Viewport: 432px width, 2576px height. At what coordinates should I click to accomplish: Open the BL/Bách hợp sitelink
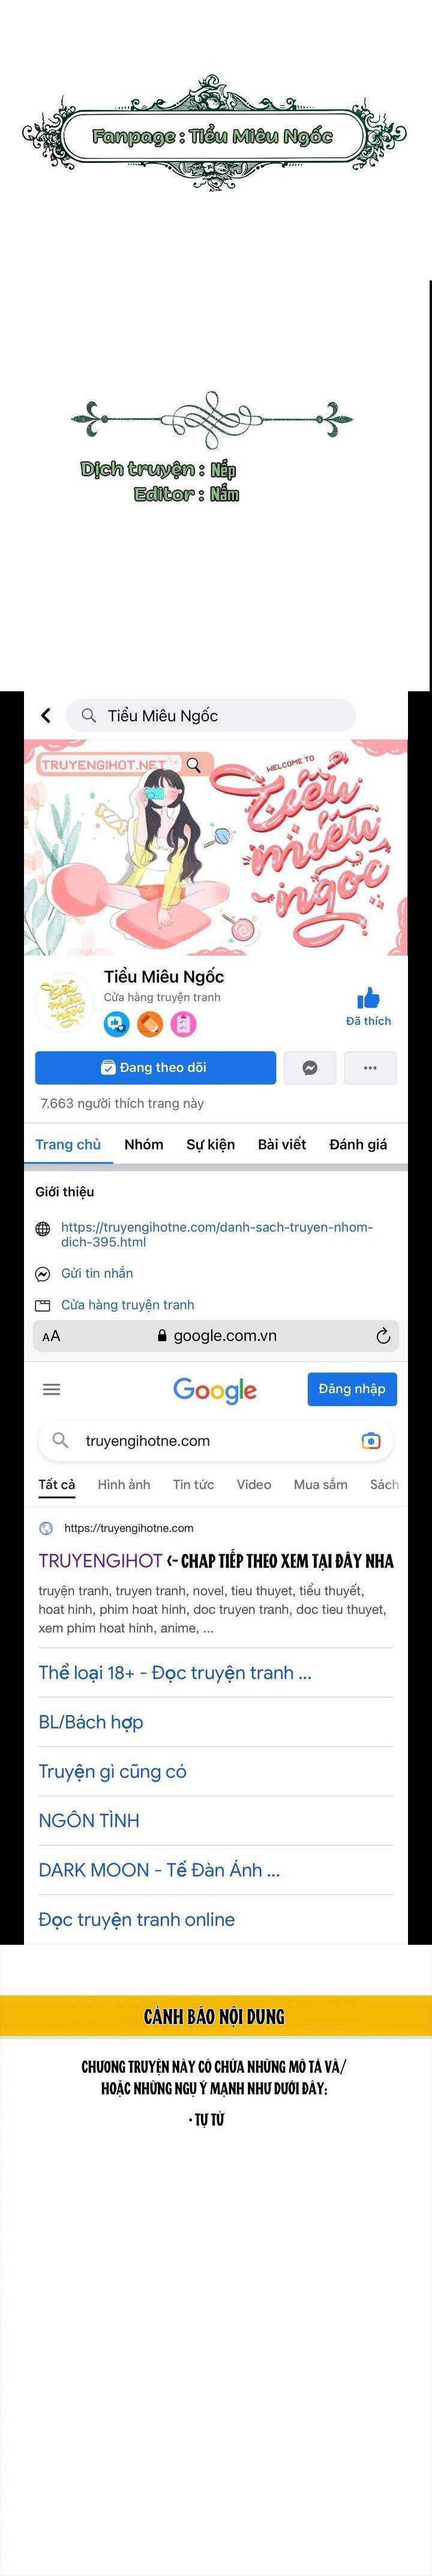[x=91, y=1721]
